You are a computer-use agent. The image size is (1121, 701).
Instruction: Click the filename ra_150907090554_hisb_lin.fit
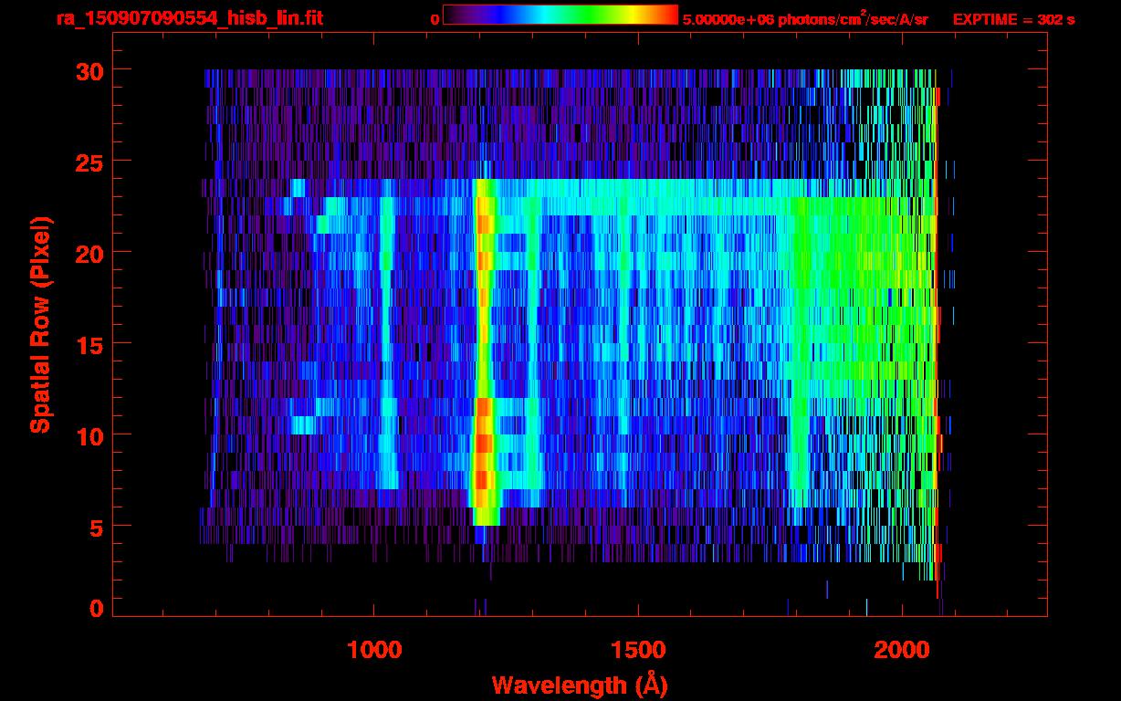point(189,18)
